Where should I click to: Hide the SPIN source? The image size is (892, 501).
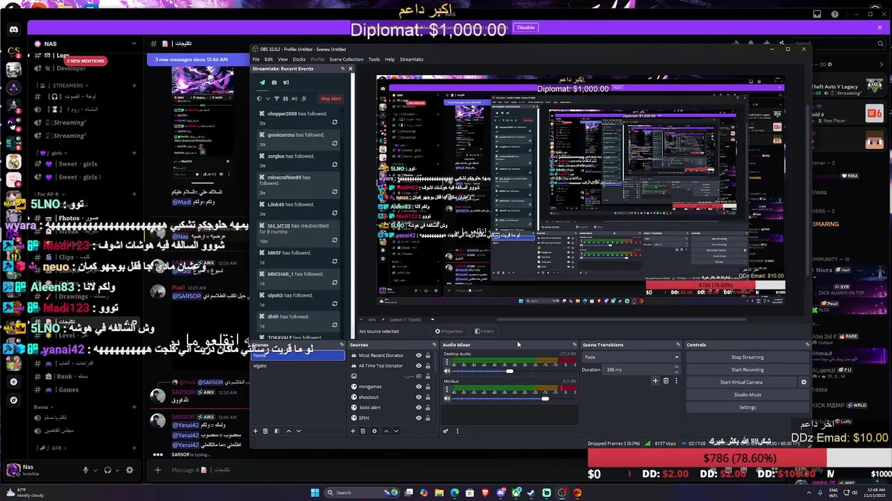click(x=419, y=418)
